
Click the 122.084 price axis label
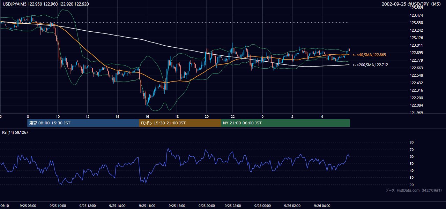point(416,105)
